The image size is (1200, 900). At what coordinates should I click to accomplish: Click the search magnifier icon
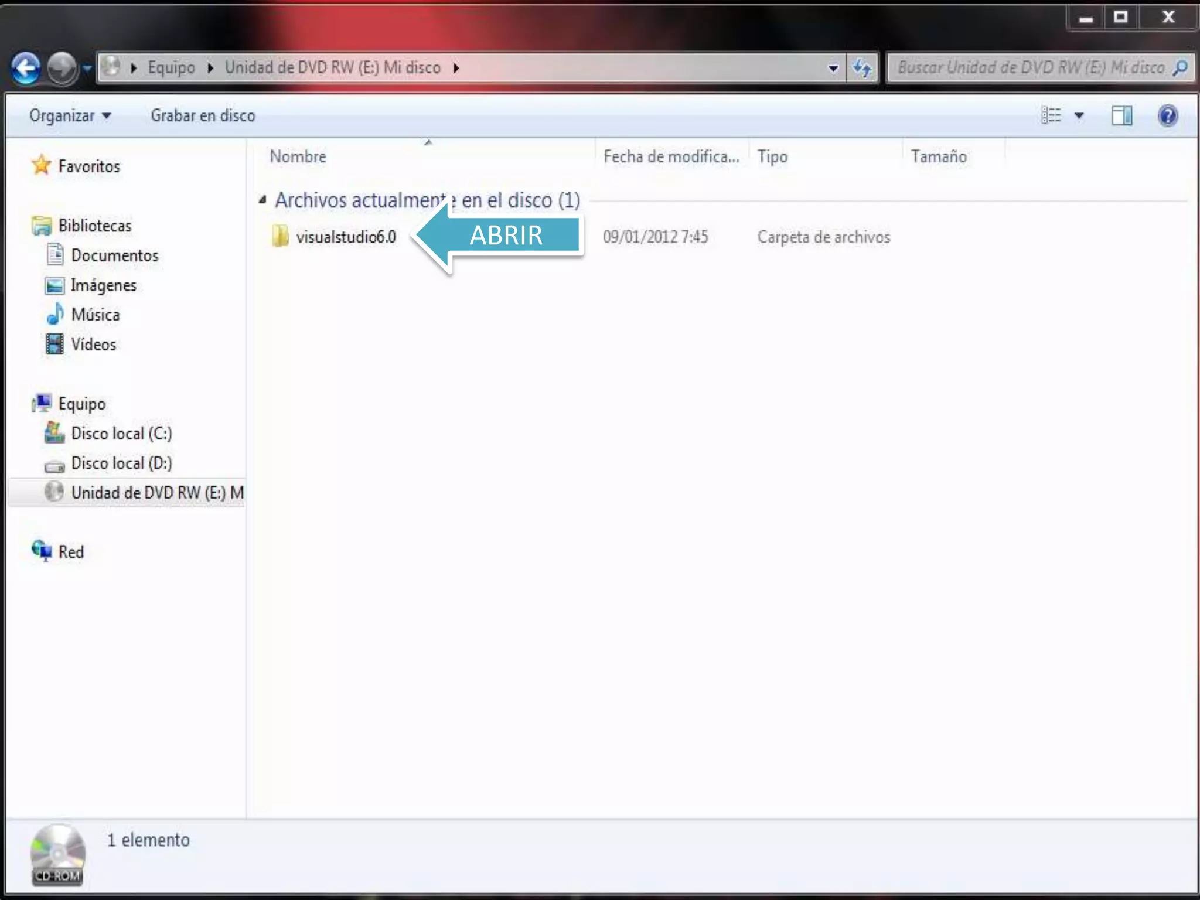(x=1180, y=69)
